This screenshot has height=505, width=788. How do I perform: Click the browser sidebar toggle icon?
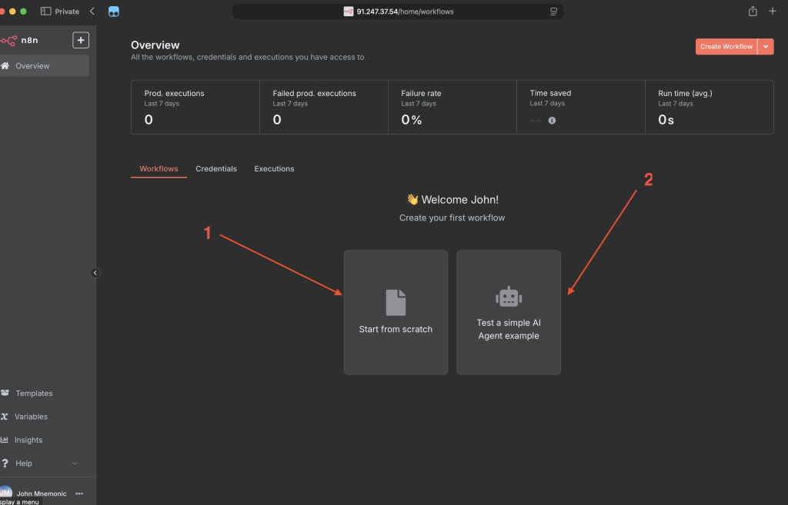[45, 11]
